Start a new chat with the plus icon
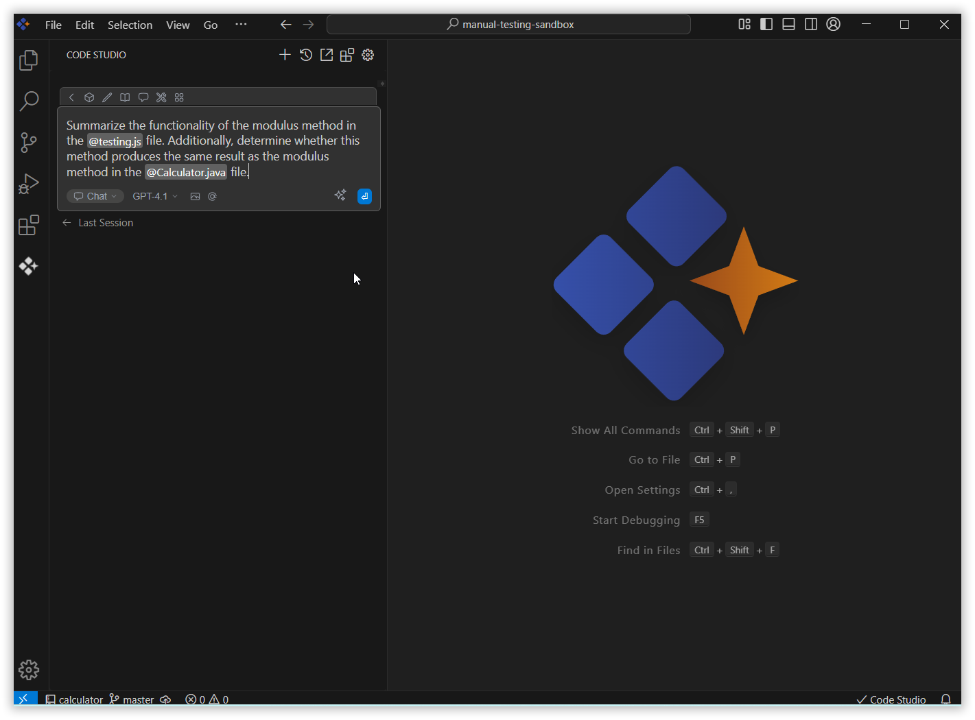 point(285,55)
